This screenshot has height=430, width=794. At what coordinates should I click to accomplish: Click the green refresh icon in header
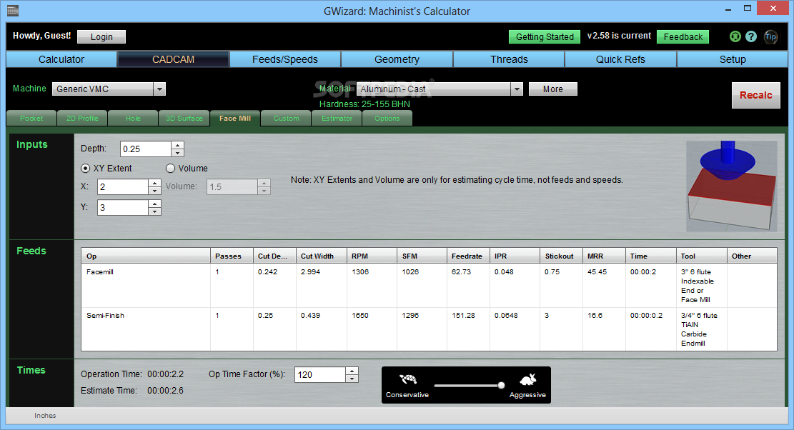pyautogui.click(x=735, y=36)
